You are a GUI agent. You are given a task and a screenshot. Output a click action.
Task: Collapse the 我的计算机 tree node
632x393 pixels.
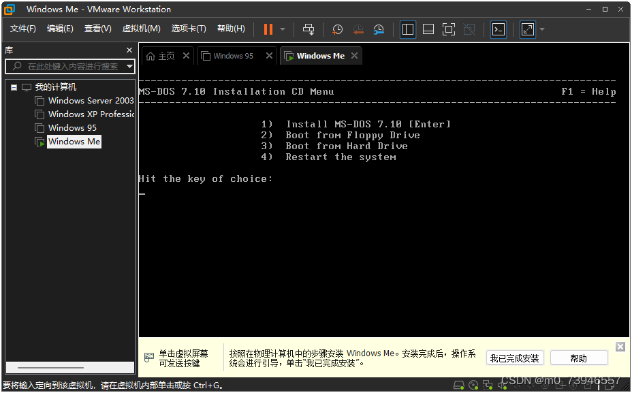[14, 87]
